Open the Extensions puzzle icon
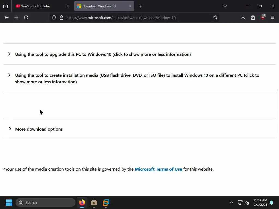Viewport: 279px width, 209px height. tap(253, 17)
